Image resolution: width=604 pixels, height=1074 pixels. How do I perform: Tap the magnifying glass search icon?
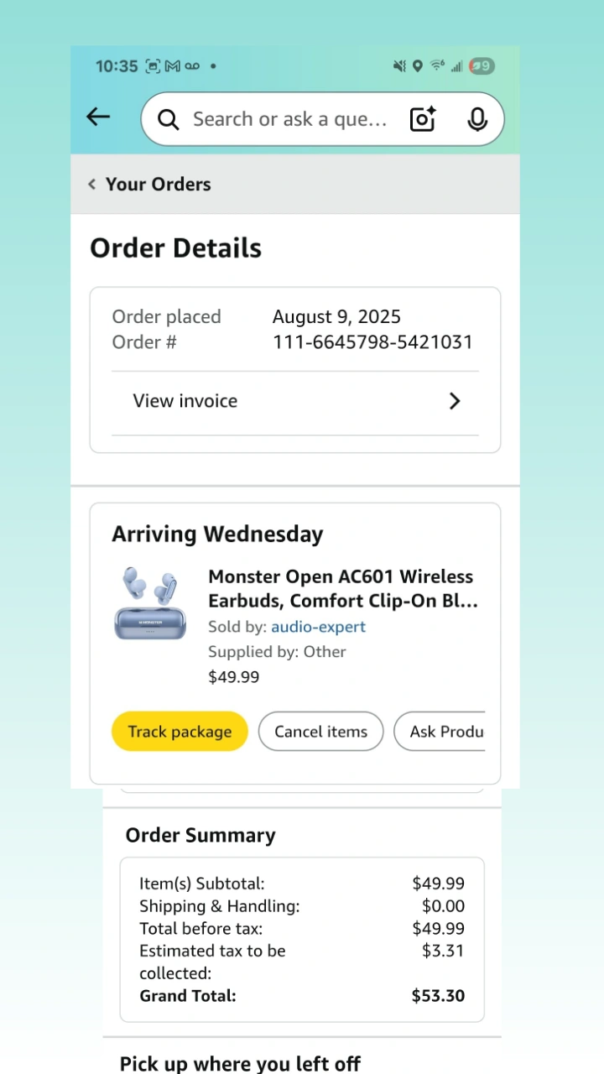(x=169, y=120)
